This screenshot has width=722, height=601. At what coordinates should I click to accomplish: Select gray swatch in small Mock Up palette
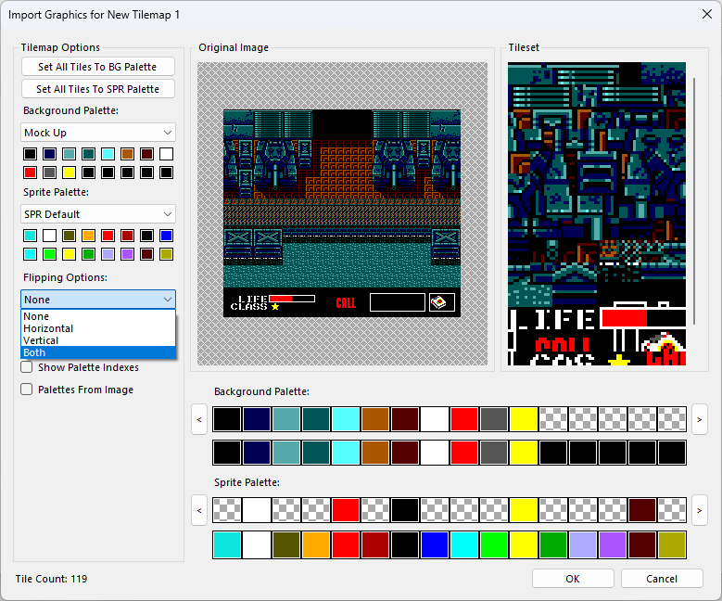[49, 173]
